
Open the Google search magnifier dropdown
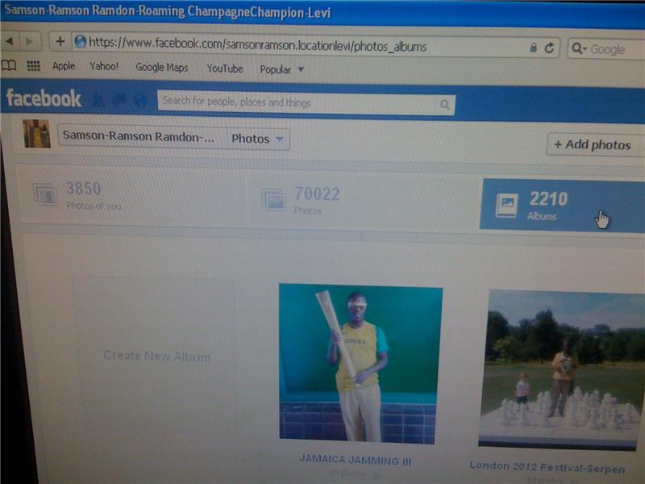579,48
